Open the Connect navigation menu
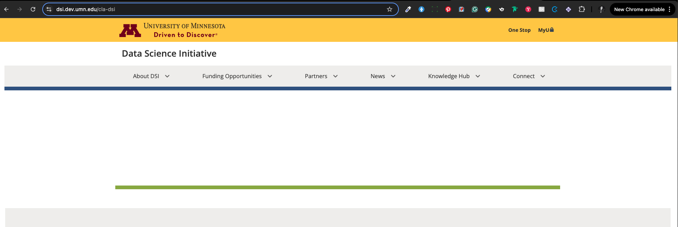678x227 pixels. [529, 76]
